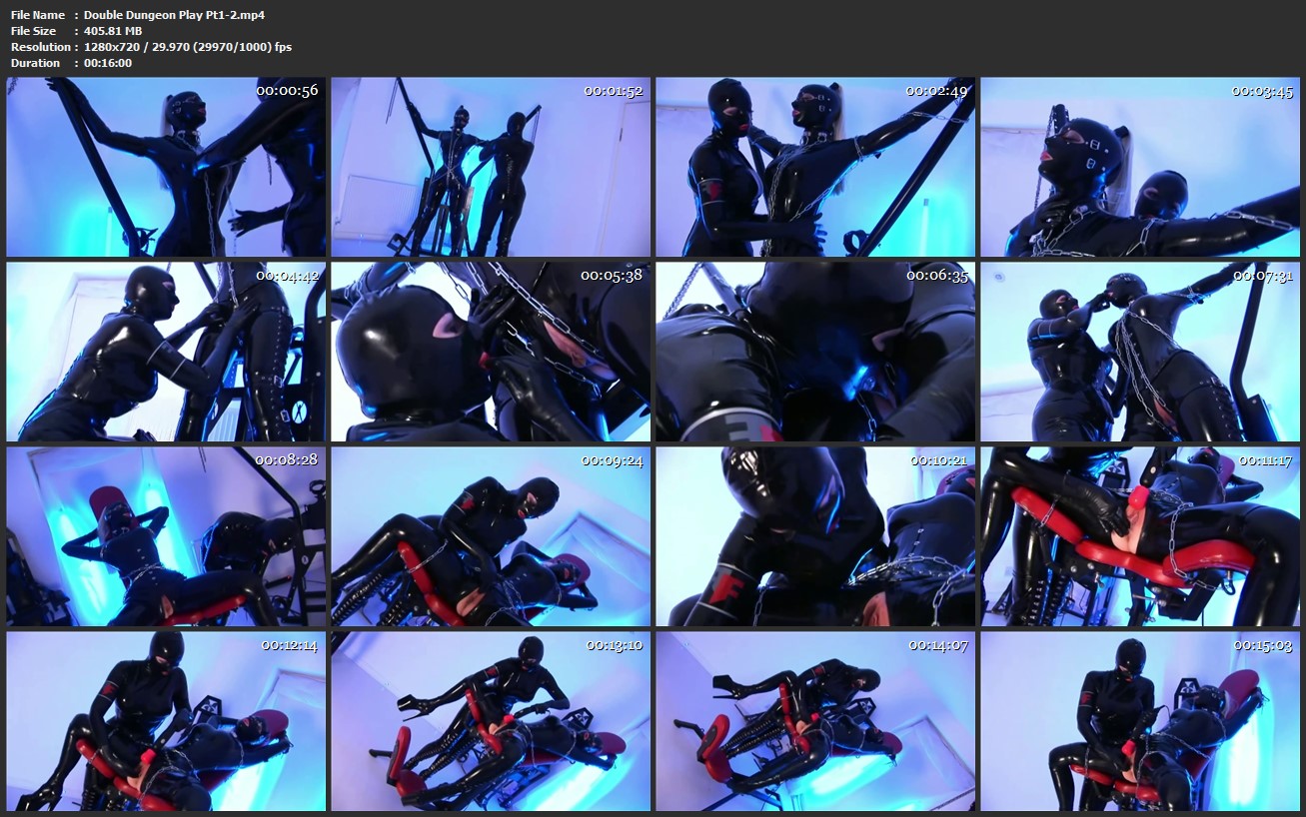Open the frame stamped 00:03:45
1306x817 pixels.
tap(1140, 167)
